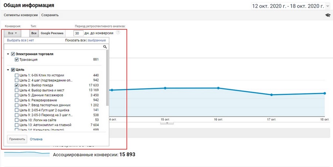The image size is (333, 167).
Task: Check Цель 13: Автокомплит на главной
Action: (x=17, y=125)
